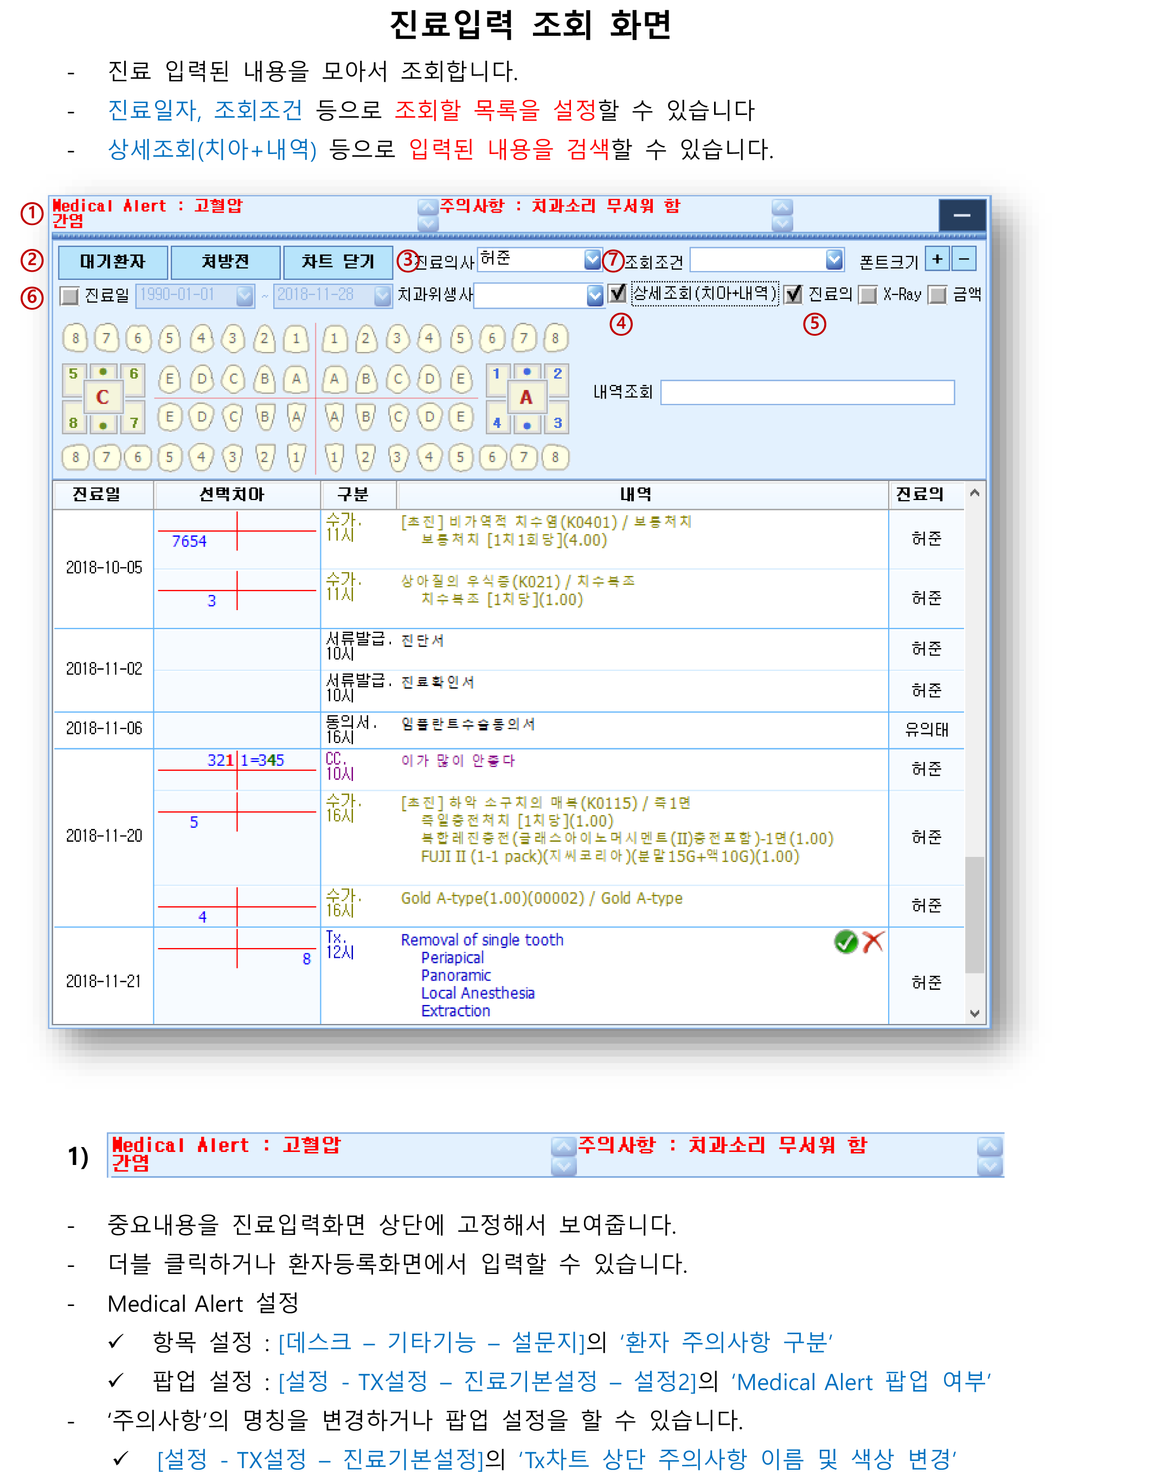
Task: Select blue quadrant 4 in permanent selector
Action: click(497, 422)
